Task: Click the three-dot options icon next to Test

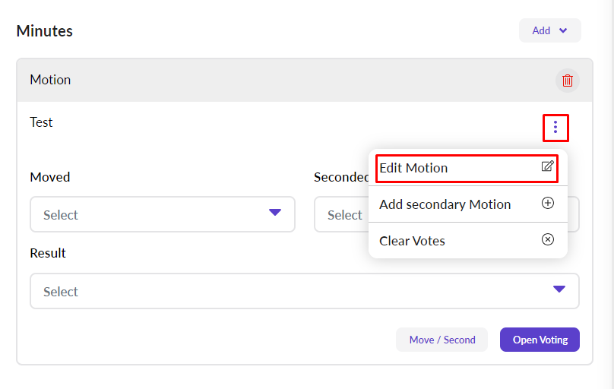Action: [555, 128]
